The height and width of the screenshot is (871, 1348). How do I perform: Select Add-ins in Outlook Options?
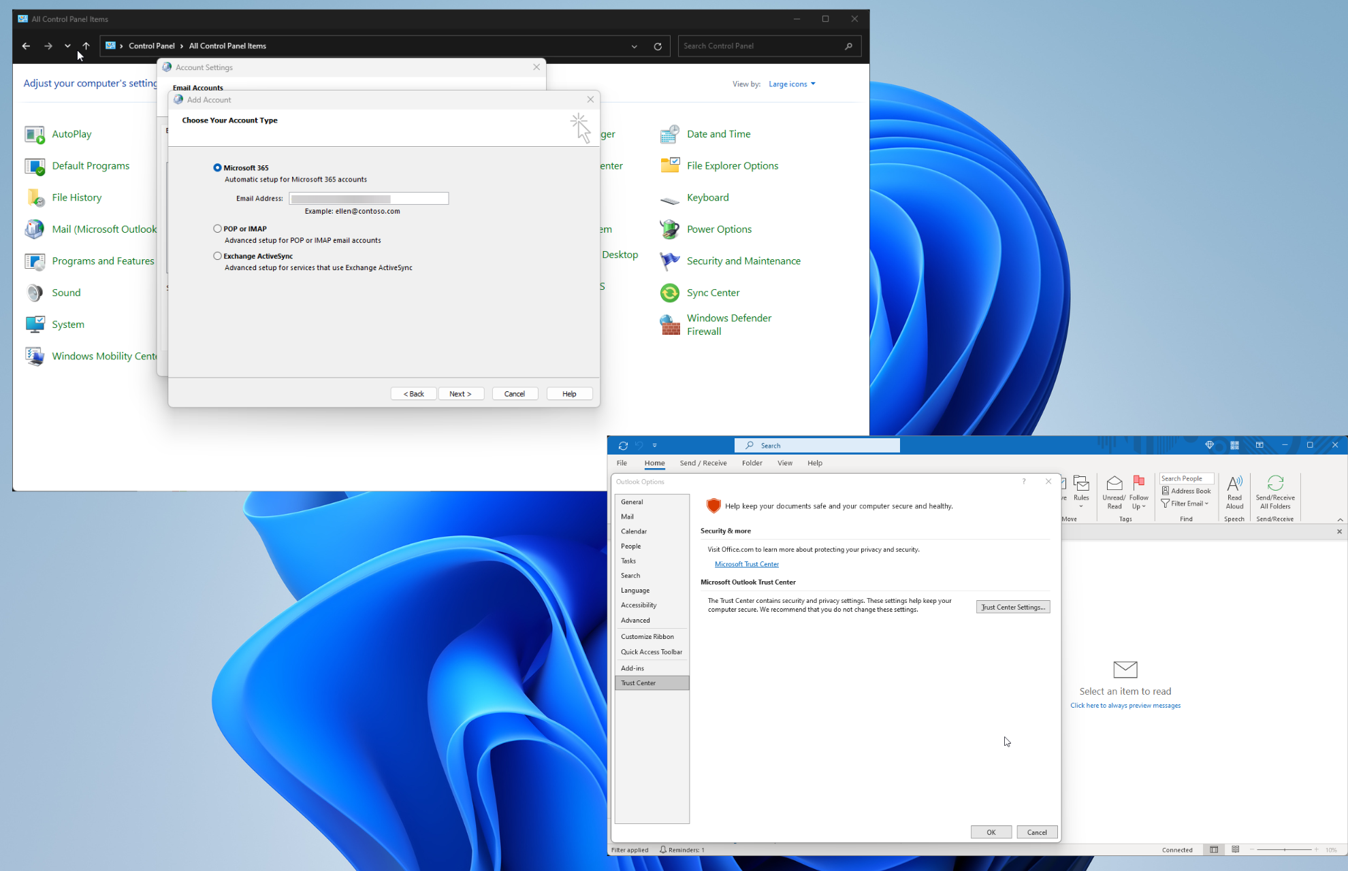tap(652, 668)
